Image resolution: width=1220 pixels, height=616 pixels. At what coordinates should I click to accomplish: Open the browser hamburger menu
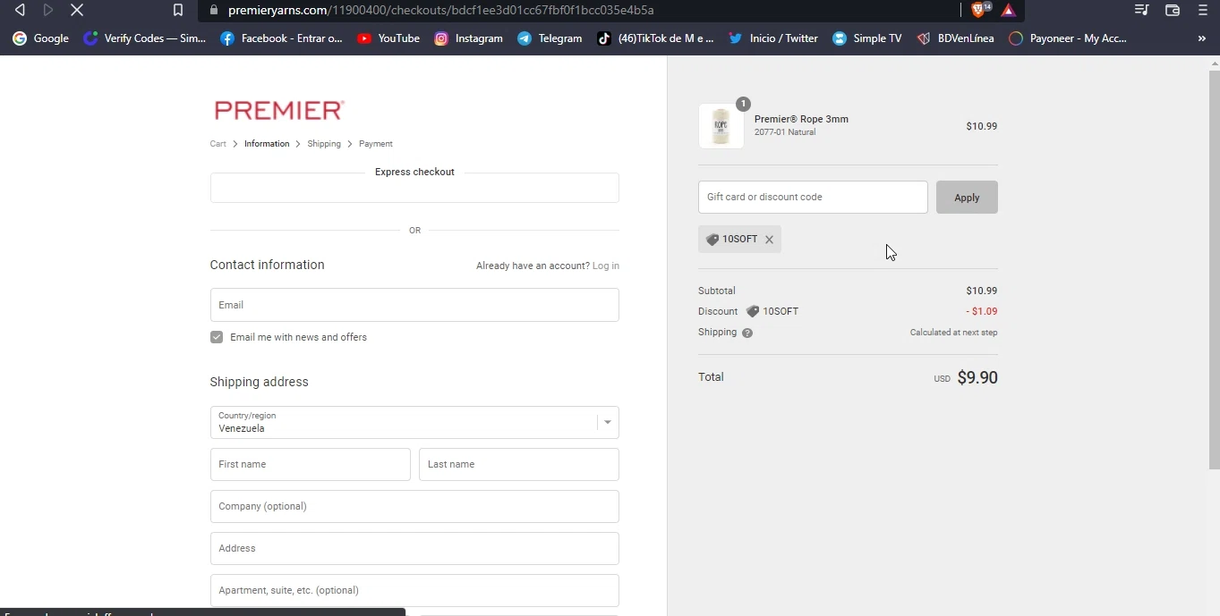pyautogui.click(x=1203, y=10)
